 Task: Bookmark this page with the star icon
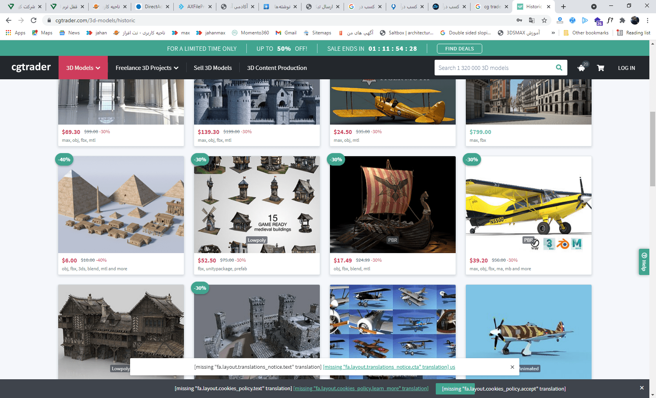(544, 20)
